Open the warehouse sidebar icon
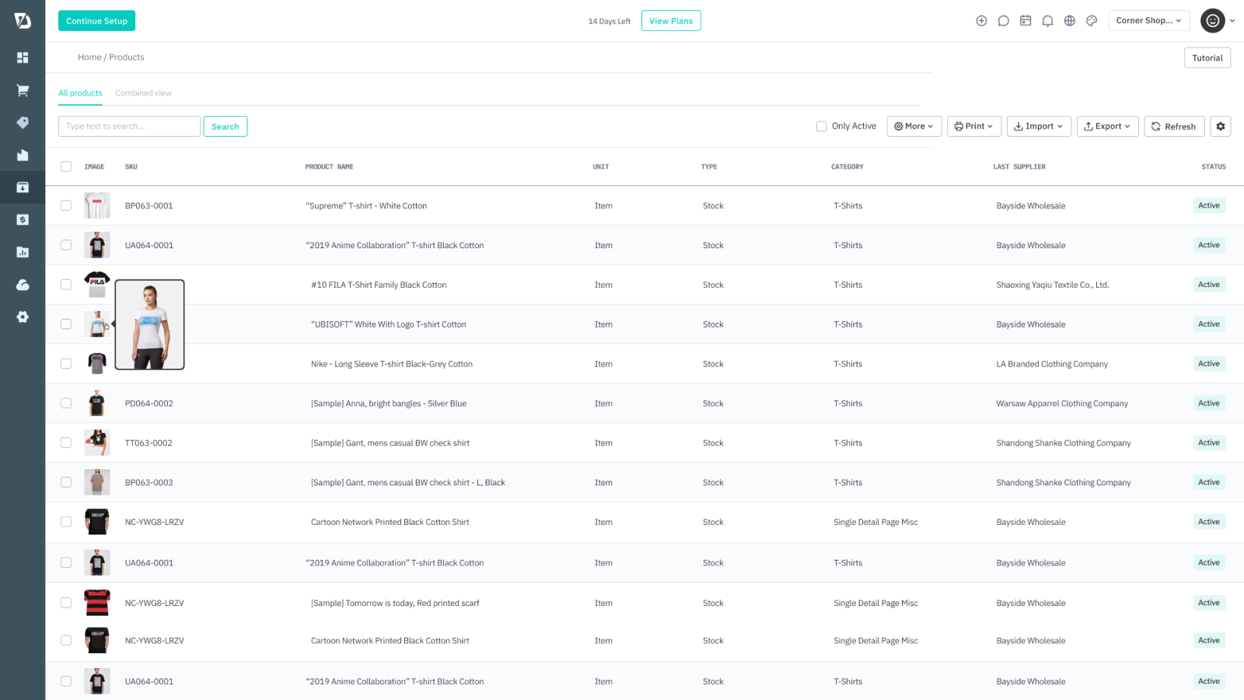Viewport: 1244px width, 700px height. coord(23,155)
